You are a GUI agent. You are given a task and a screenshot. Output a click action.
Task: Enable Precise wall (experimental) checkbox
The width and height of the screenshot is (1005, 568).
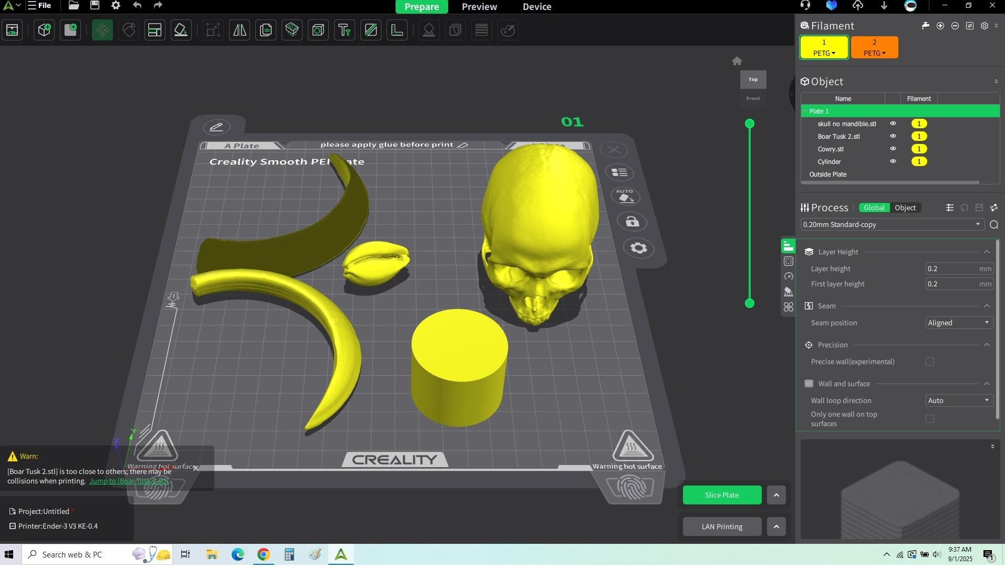click(x=930, y=362)
